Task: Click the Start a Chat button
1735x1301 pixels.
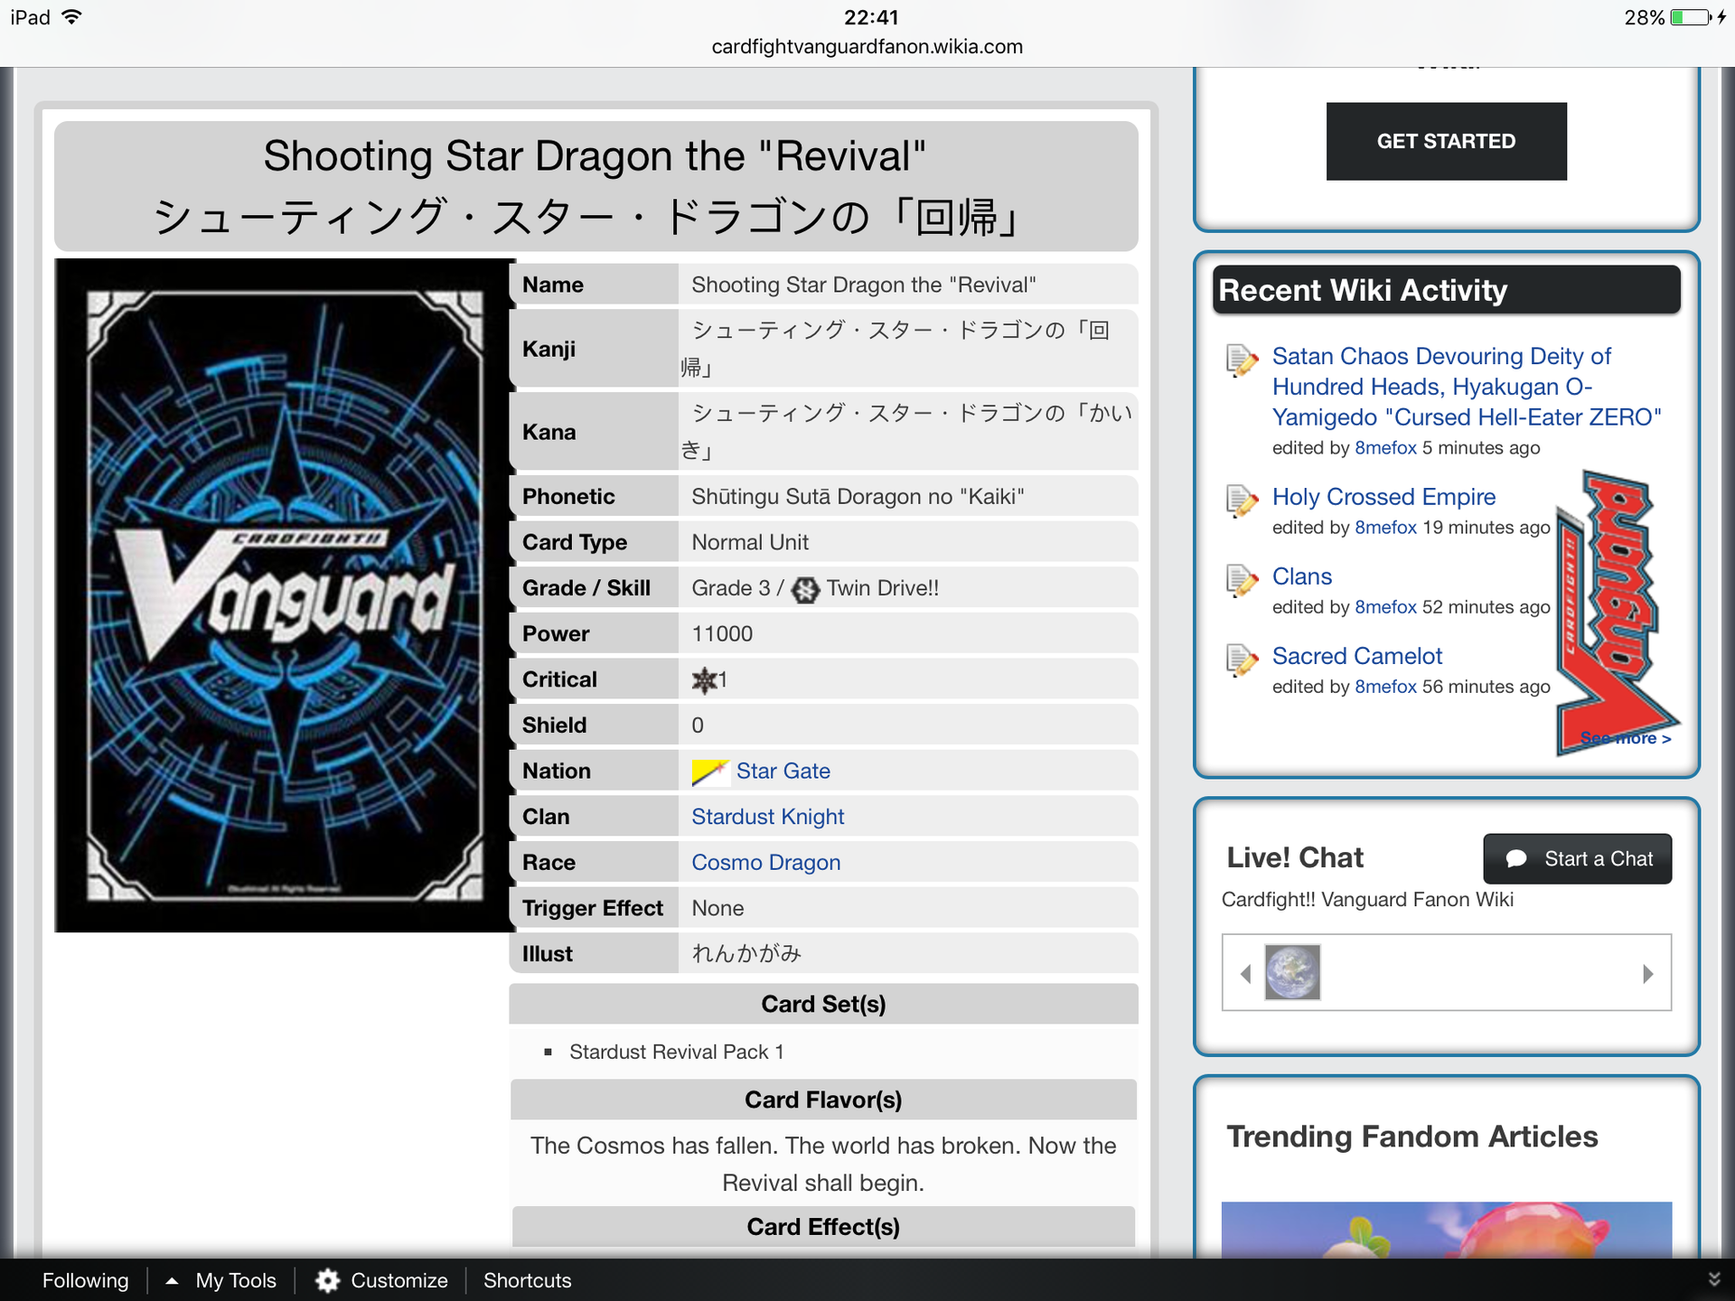Action: [x=1577, y=858]
